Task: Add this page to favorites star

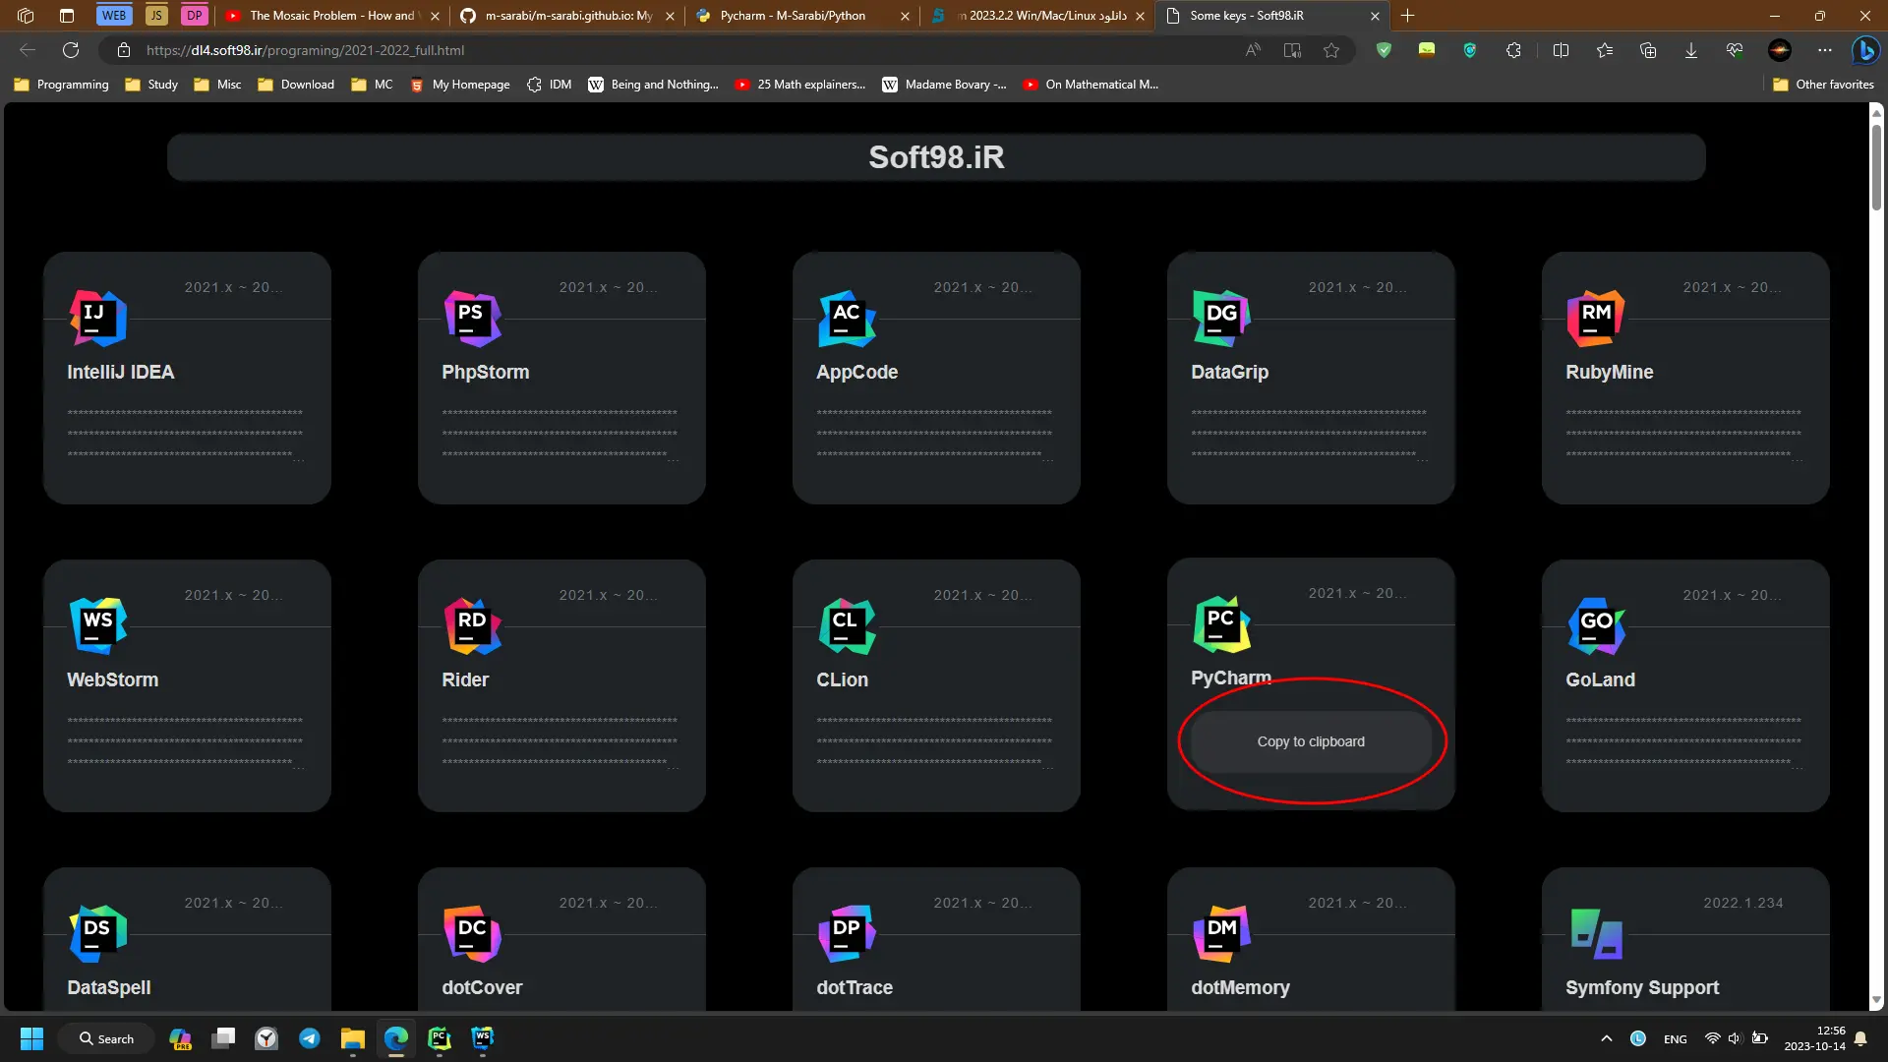Action: click(1330, 50)
